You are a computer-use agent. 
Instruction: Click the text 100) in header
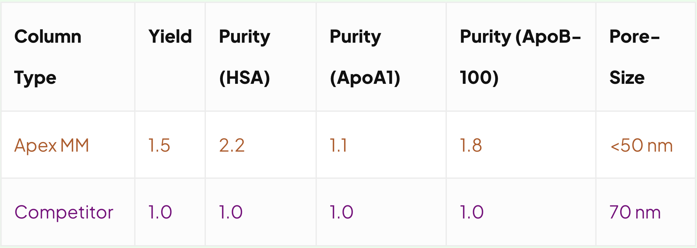point(479,78)
